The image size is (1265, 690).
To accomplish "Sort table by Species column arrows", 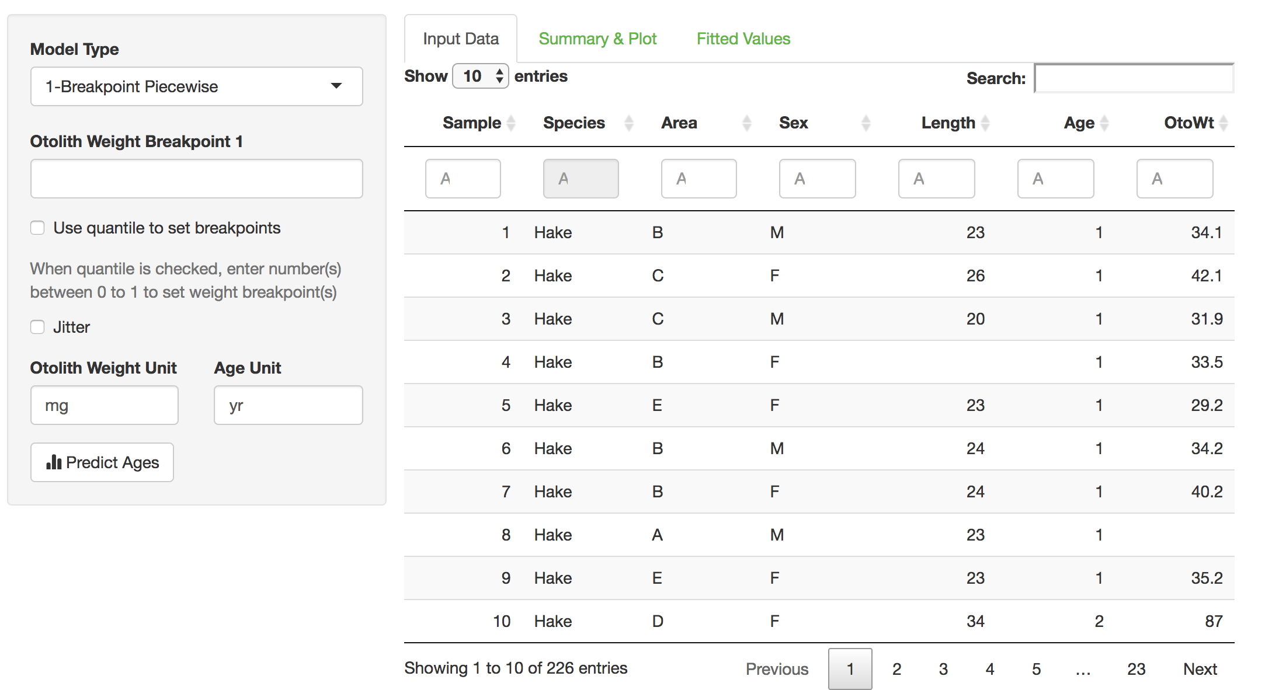I will click(629, 123).
